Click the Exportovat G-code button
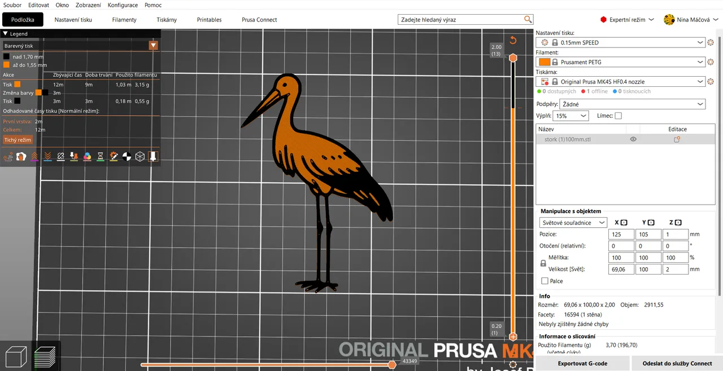This screenshot has height=371, width=723. (582, 363)
